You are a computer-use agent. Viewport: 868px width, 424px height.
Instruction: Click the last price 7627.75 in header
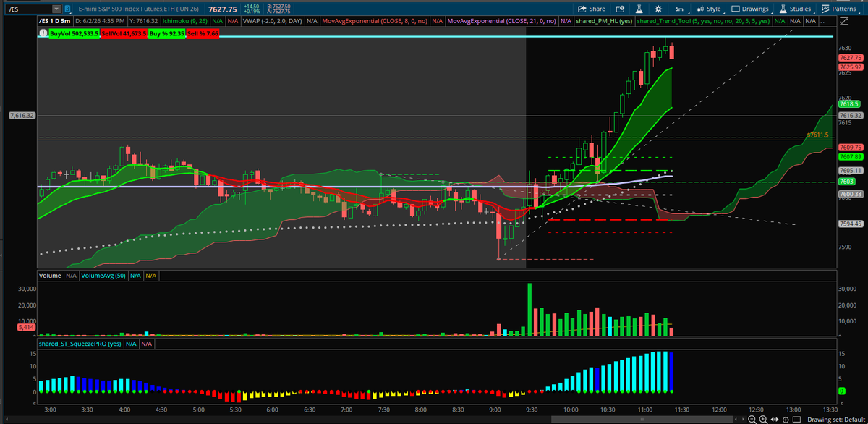click(x=221, y=9)
